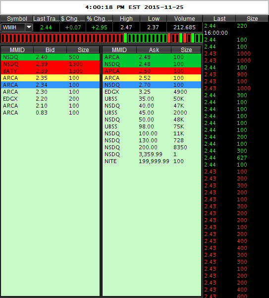This screenshot has height=298, width=269.
Task: Select the ARCA 2.52 yellow ask row
Action: 152,78
